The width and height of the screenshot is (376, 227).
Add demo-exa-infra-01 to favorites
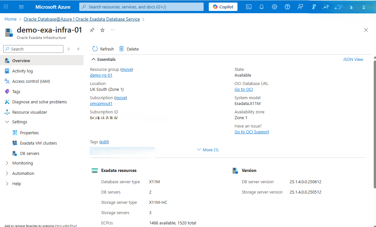click(x=102, y=30)
